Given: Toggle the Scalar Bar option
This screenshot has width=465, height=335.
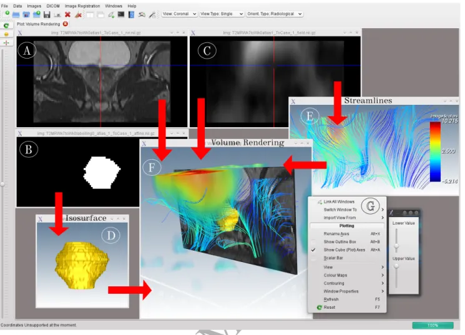Looking at the screenshot, I should click(347, 258).
